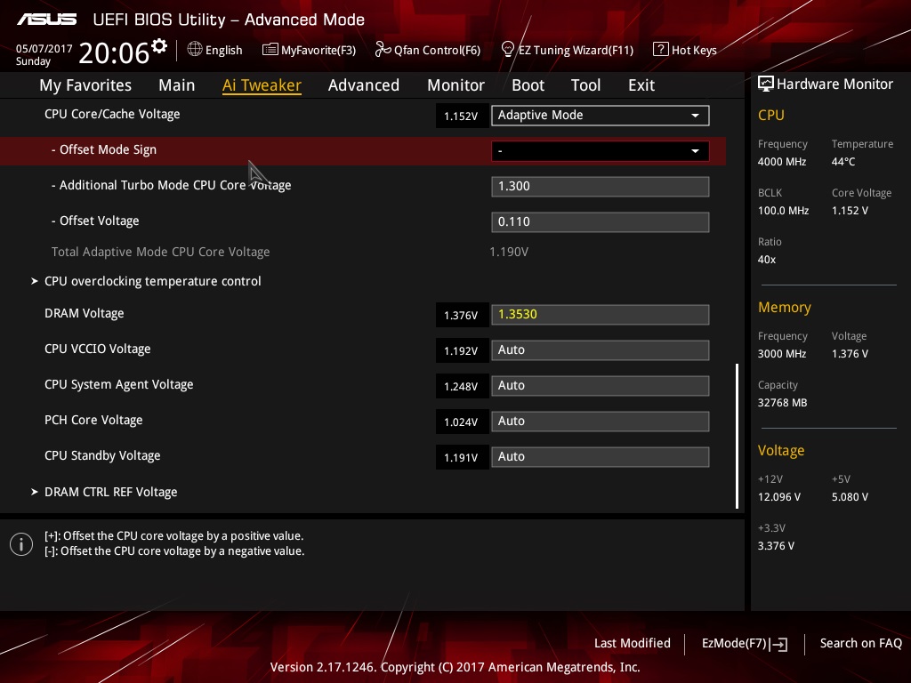The width and height of the screenshot is (911, 683).
Task: Click the globe language icon
Action: point(195,50)
